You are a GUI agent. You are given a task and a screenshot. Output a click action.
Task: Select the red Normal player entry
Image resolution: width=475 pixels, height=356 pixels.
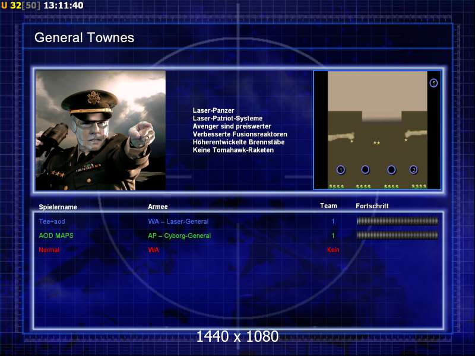click(49, 250)
